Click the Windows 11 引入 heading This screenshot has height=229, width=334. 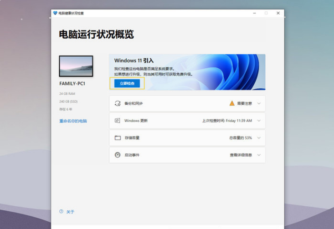coord(134,61)
